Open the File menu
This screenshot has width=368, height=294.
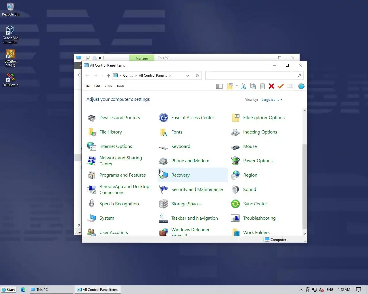click(87, 86)
